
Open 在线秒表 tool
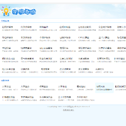[64, 48]
